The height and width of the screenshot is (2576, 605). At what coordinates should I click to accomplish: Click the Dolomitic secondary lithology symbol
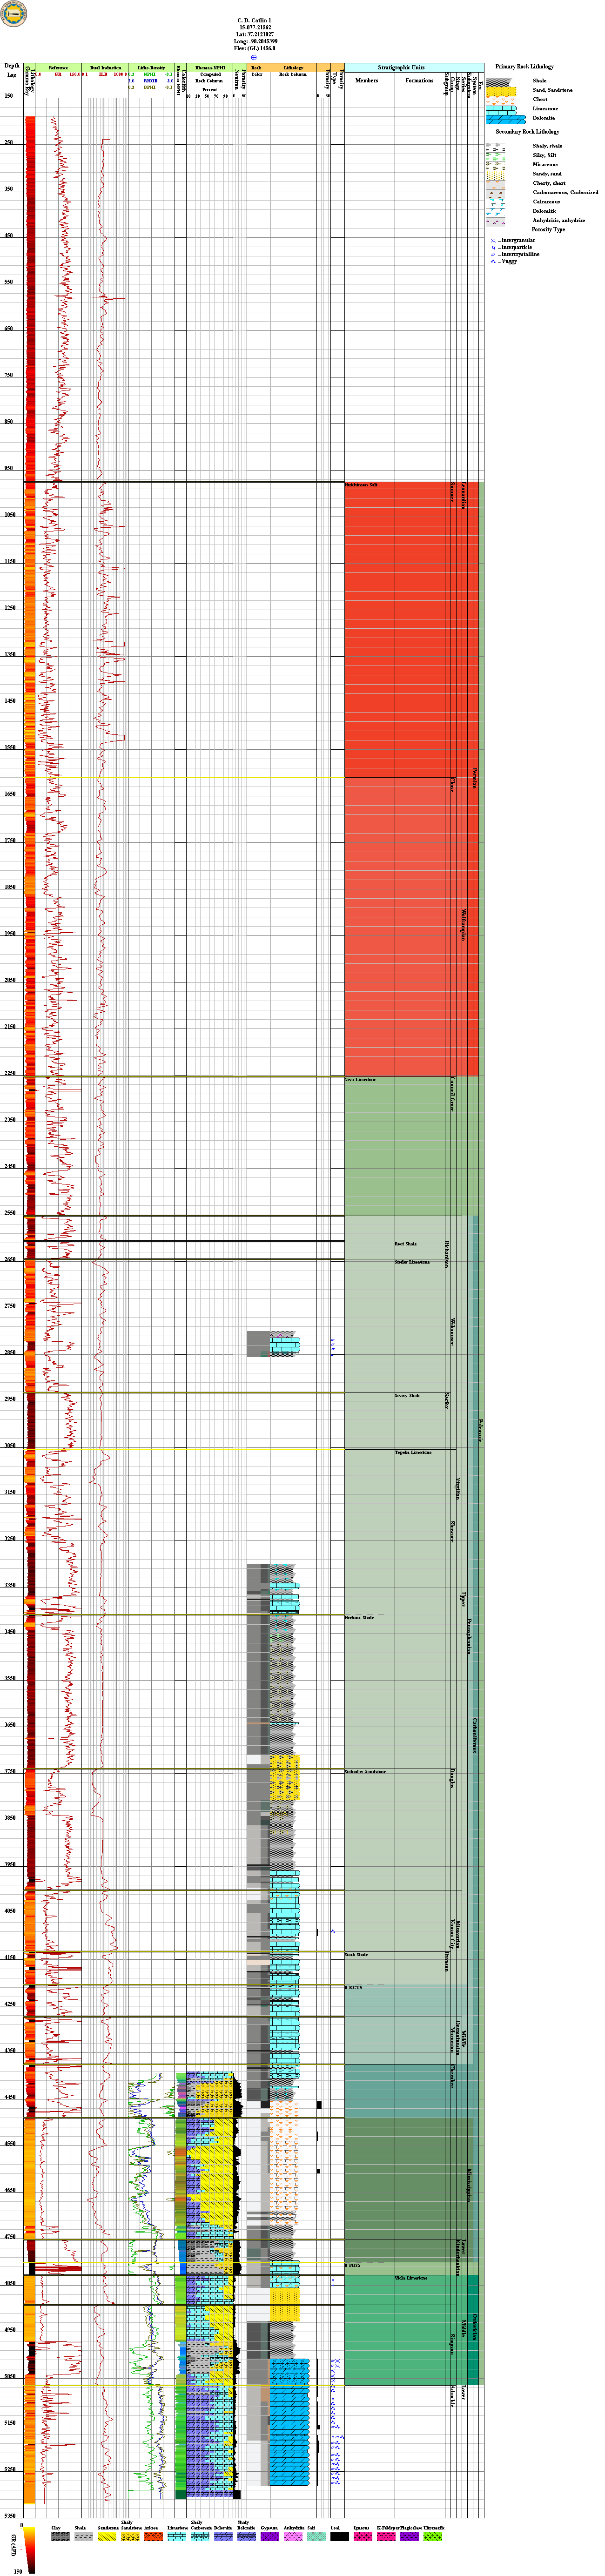click(x=496, y=212)
